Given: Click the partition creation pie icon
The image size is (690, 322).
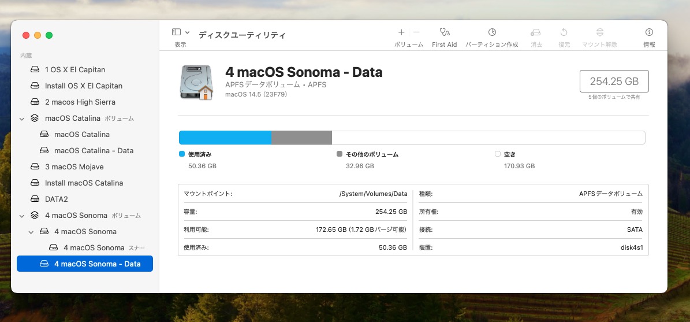Looking at the screenshot, I should click(492, 32).
